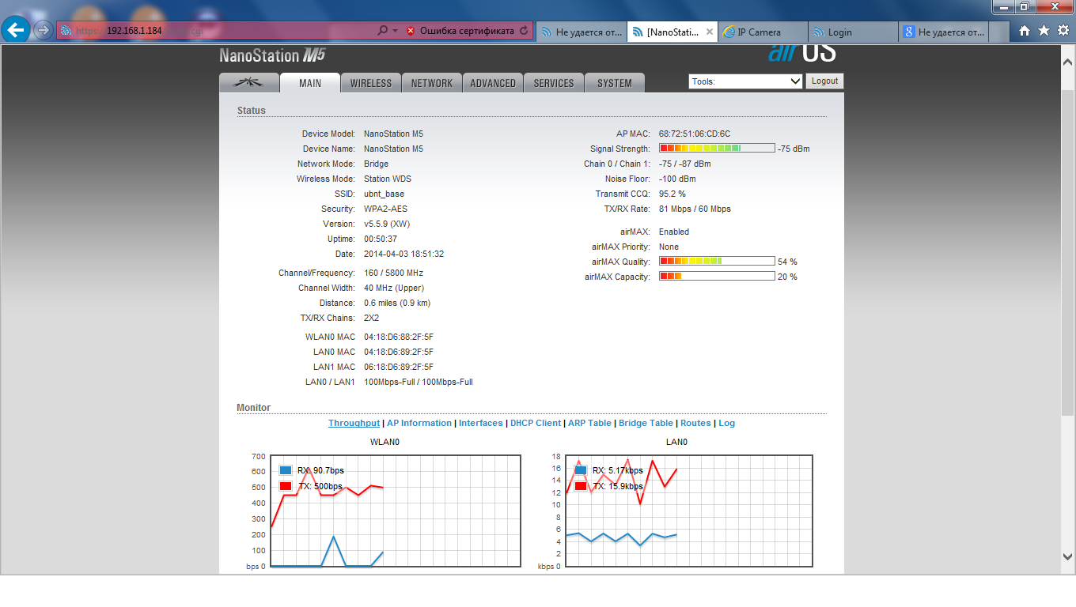Click the TX/RX Rate 81 Mbps / 60 Mbps

[695, 209]
